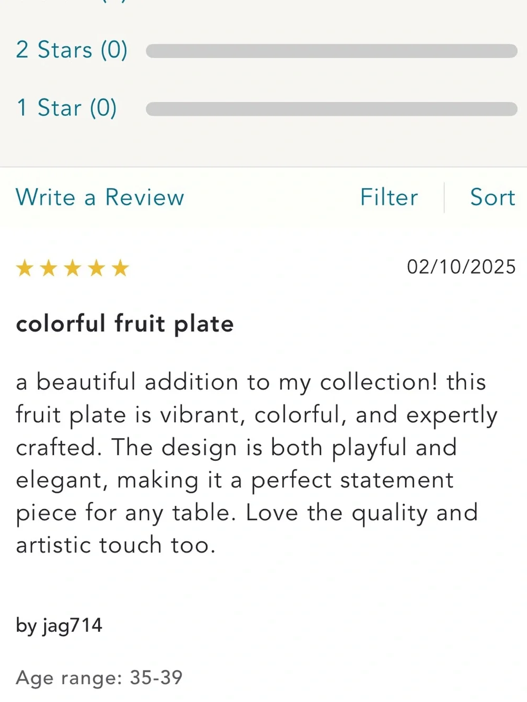Click the Age range: 35-39 text
Image resolution: width=527 pixels, height=702 pixels.
(99, 677)
